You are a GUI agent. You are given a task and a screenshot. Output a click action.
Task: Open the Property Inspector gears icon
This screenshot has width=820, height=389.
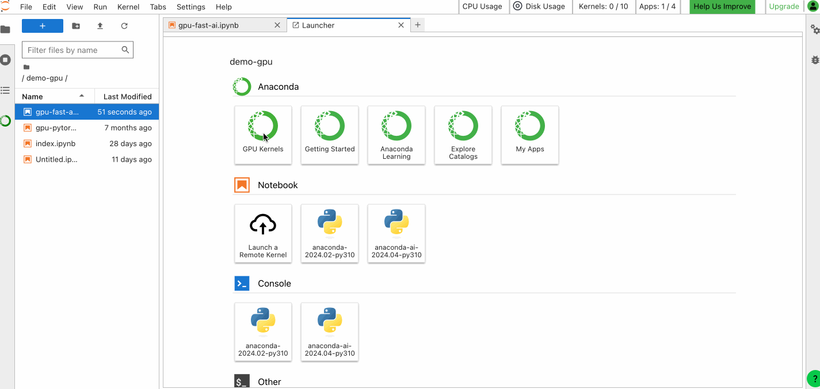[x=815, y=29]
